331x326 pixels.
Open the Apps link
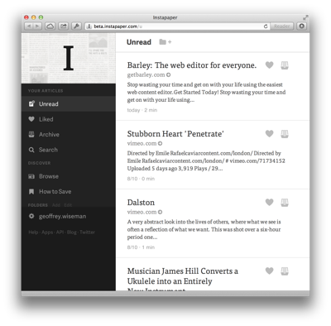47,233
